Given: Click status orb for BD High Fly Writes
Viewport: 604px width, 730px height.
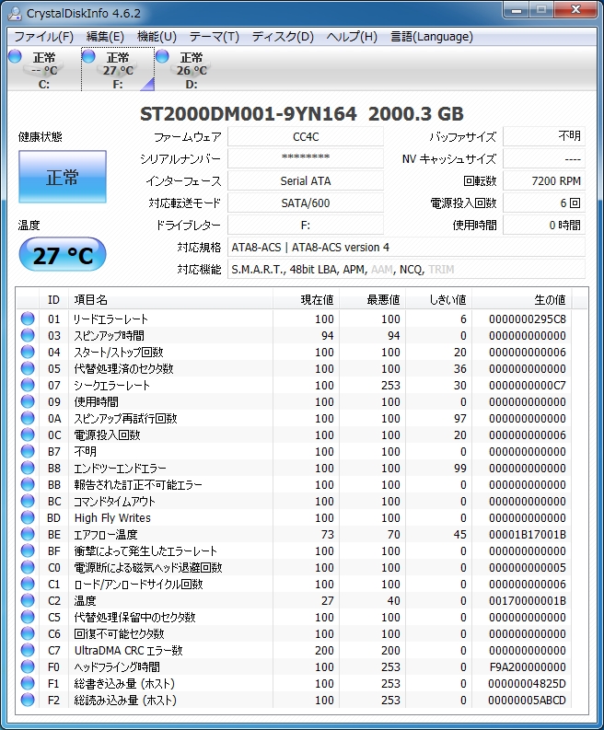Looking at the screenshot, I should 28,517.
